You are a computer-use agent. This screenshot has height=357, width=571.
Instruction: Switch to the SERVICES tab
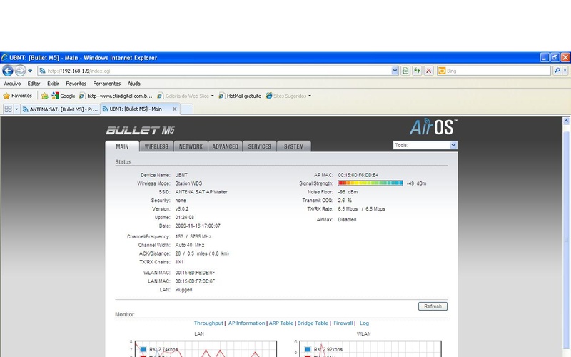click(x=259, y=146)
